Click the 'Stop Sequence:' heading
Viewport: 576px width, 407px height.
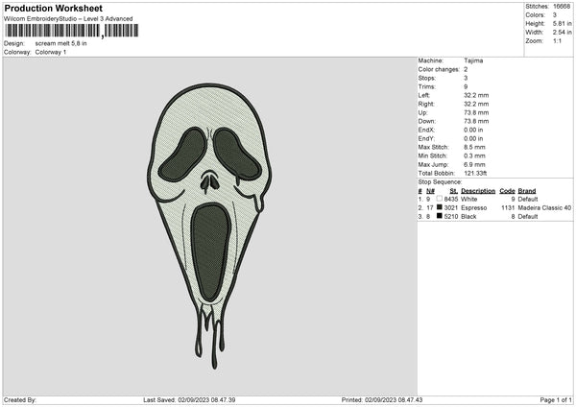click(x=440, y=181)
